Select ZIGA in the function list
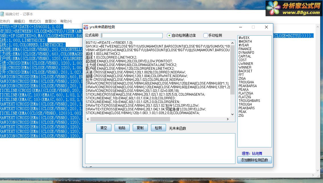This screenshot has height=183, width=323. pos(242,79)
